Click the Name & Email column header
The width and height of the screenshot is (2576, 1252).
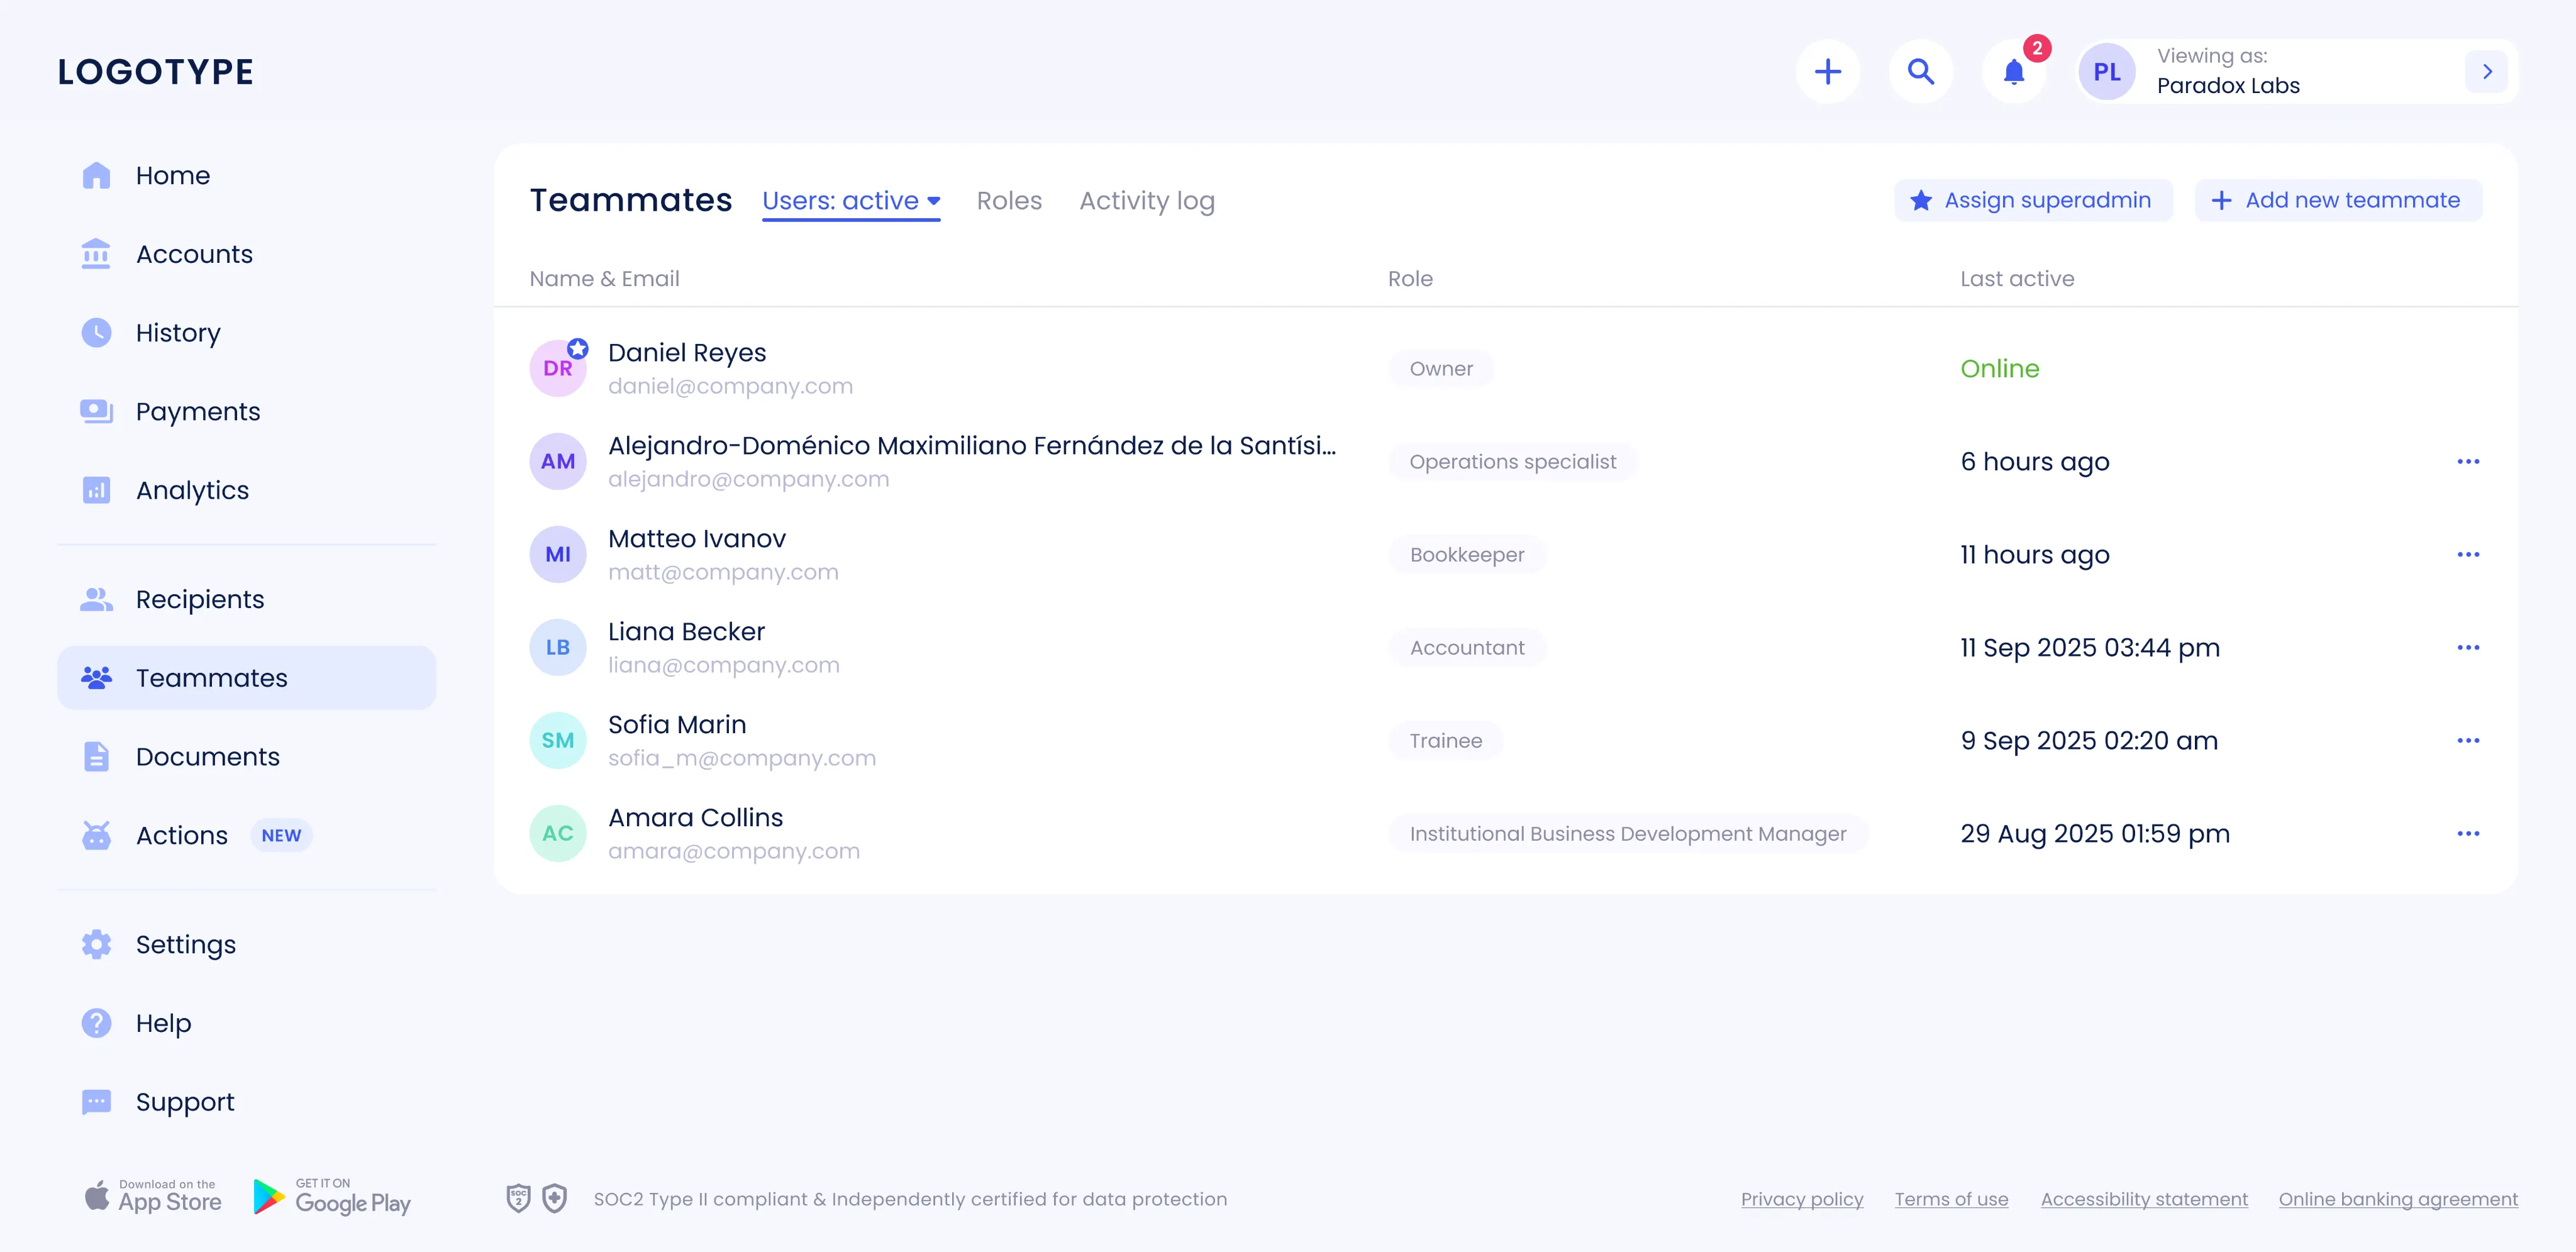click(x=604, y=279)
